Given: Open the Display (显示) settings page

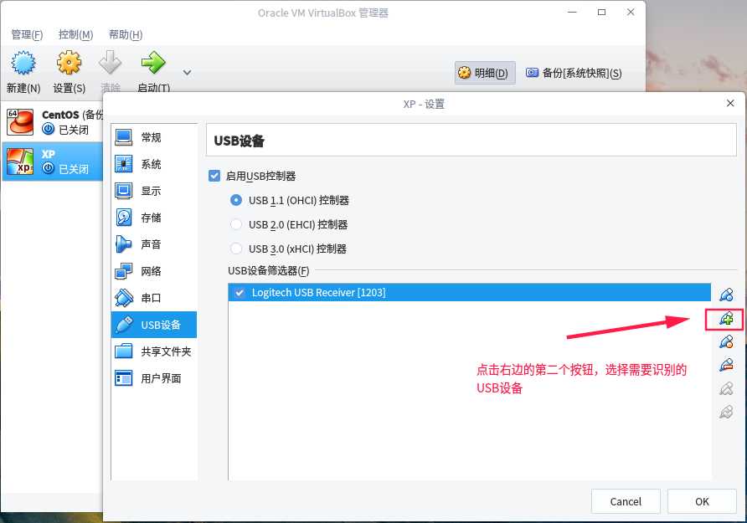Looking at the screenshot, I should (x=154, y=191).
